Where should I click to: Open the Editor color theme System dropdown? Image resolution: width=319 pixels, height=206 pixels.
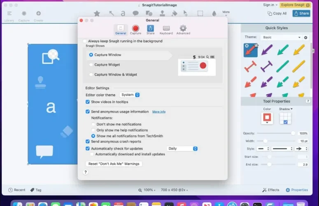pos(130,95)
